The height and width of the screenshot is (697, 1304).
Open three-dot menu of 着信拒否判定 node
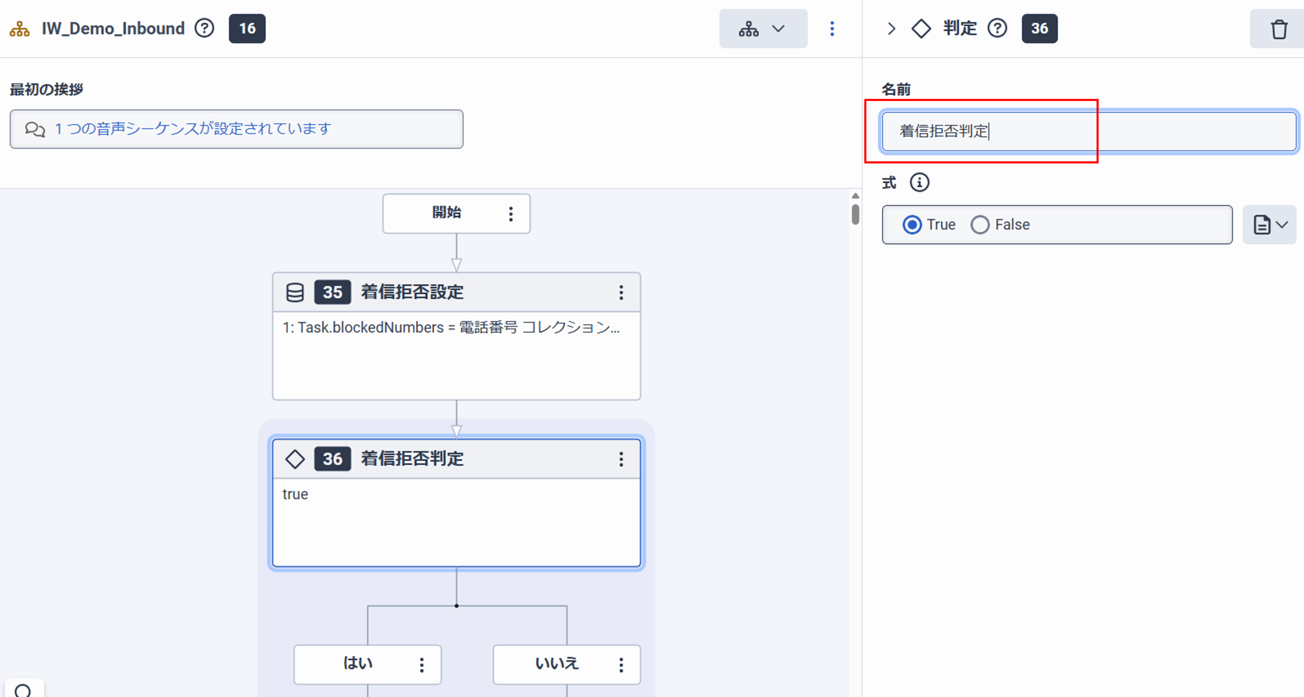(621, 459)
